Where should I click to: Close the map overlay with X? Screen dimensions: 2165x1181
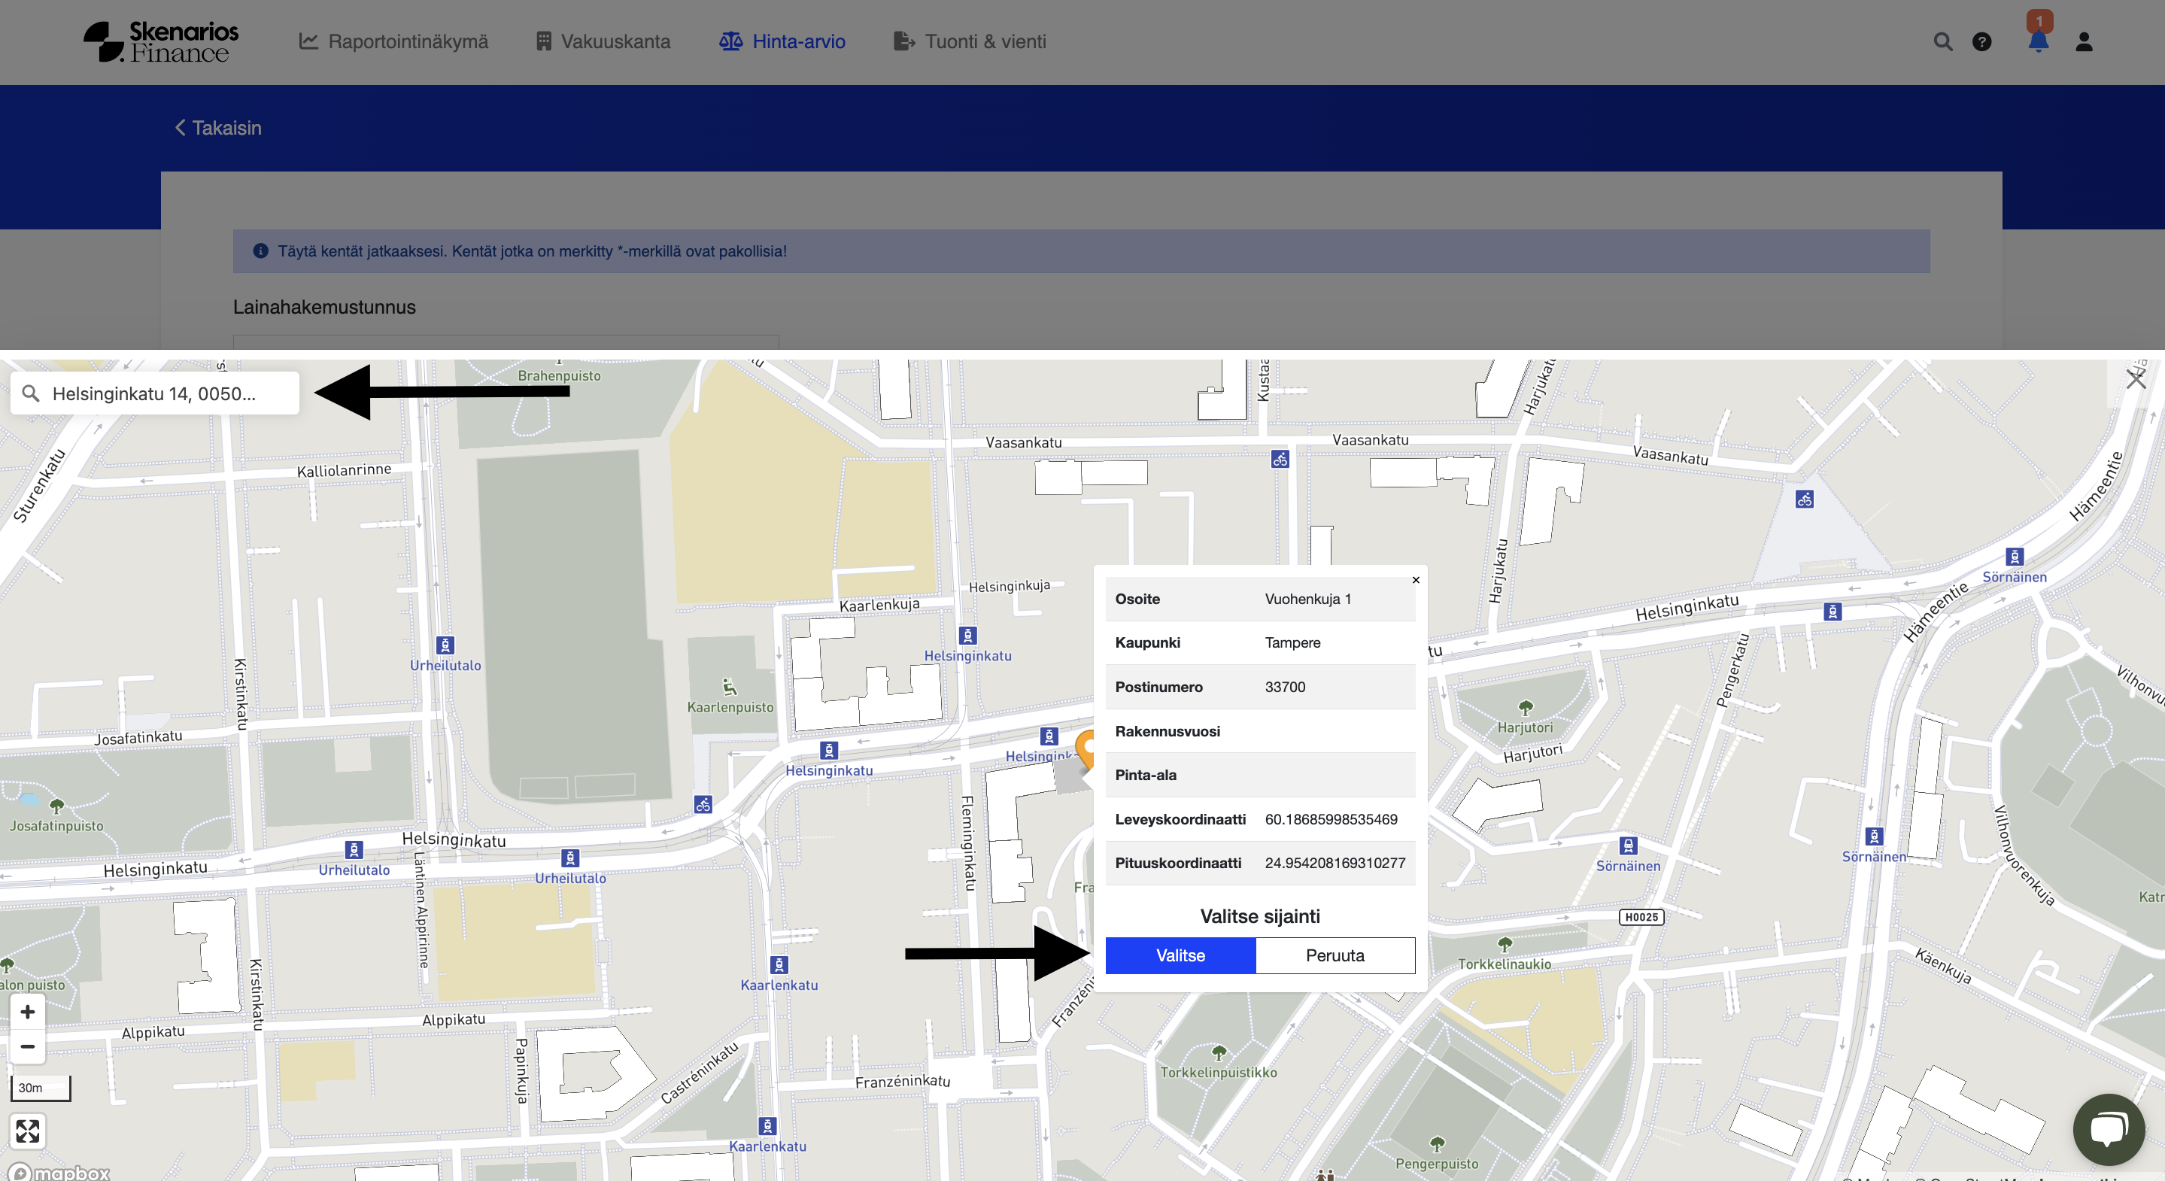point(2136,379)
